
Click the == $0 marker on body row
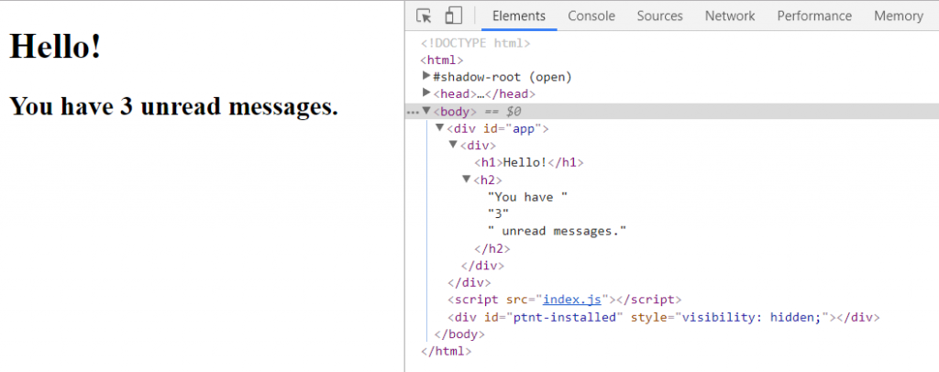503,111
